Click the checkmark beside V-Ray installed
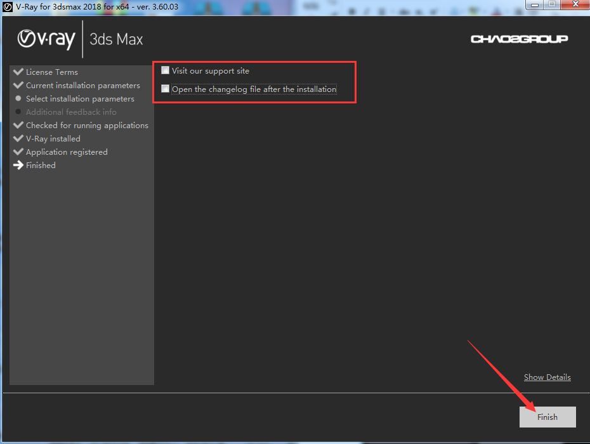This screenshot has height=444, width=590. [x=18, y=138]
